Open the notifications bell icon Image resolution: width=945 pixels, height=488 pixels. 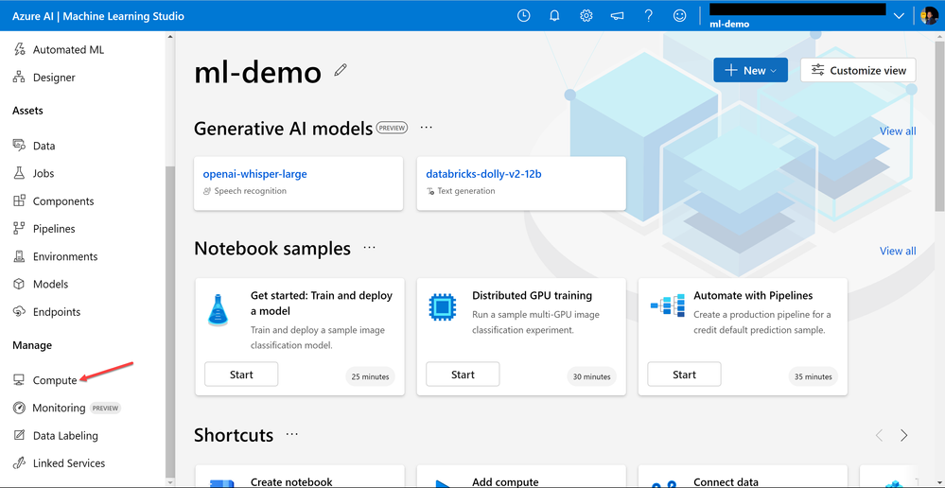[x=555, y=16]
